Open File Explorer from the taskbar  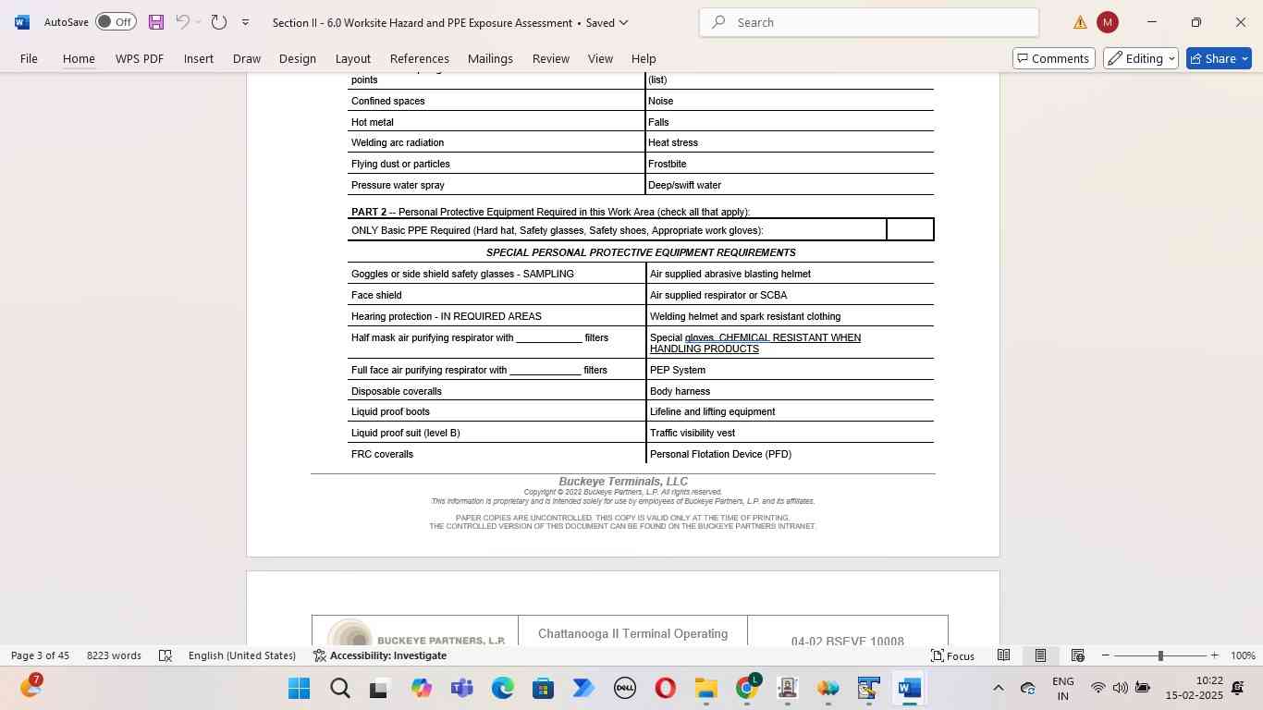(705, 689)
